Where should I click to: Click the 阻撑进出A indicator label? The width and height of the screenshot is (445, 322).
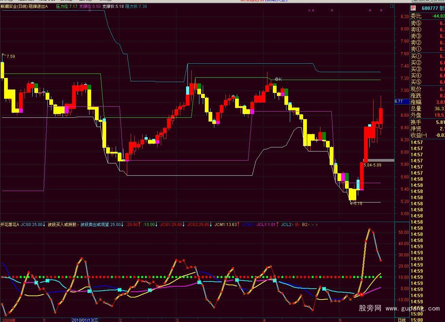tap(38, 6)
